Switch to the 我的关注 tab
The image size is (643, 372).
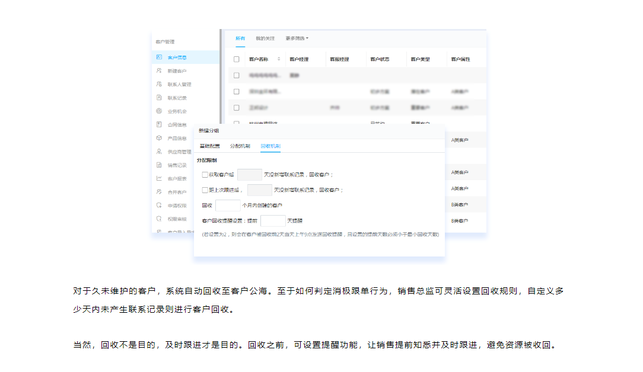[x=265, y=39]
